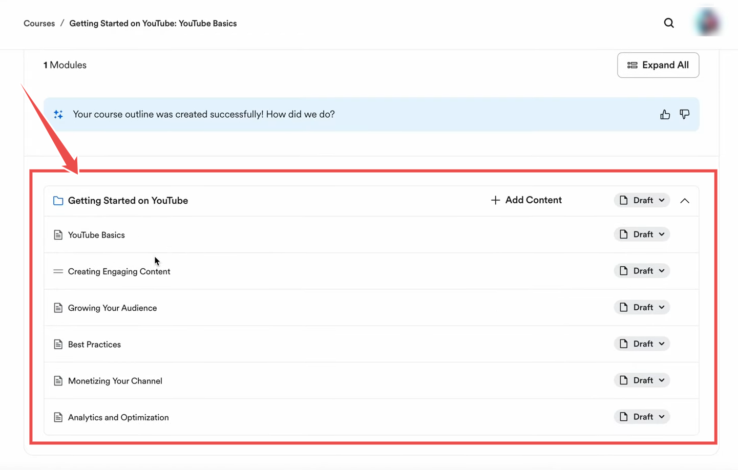Open Draft status dropdown for module header
Viewport: 738px width, 470px height.
click(x=642, y=200)
